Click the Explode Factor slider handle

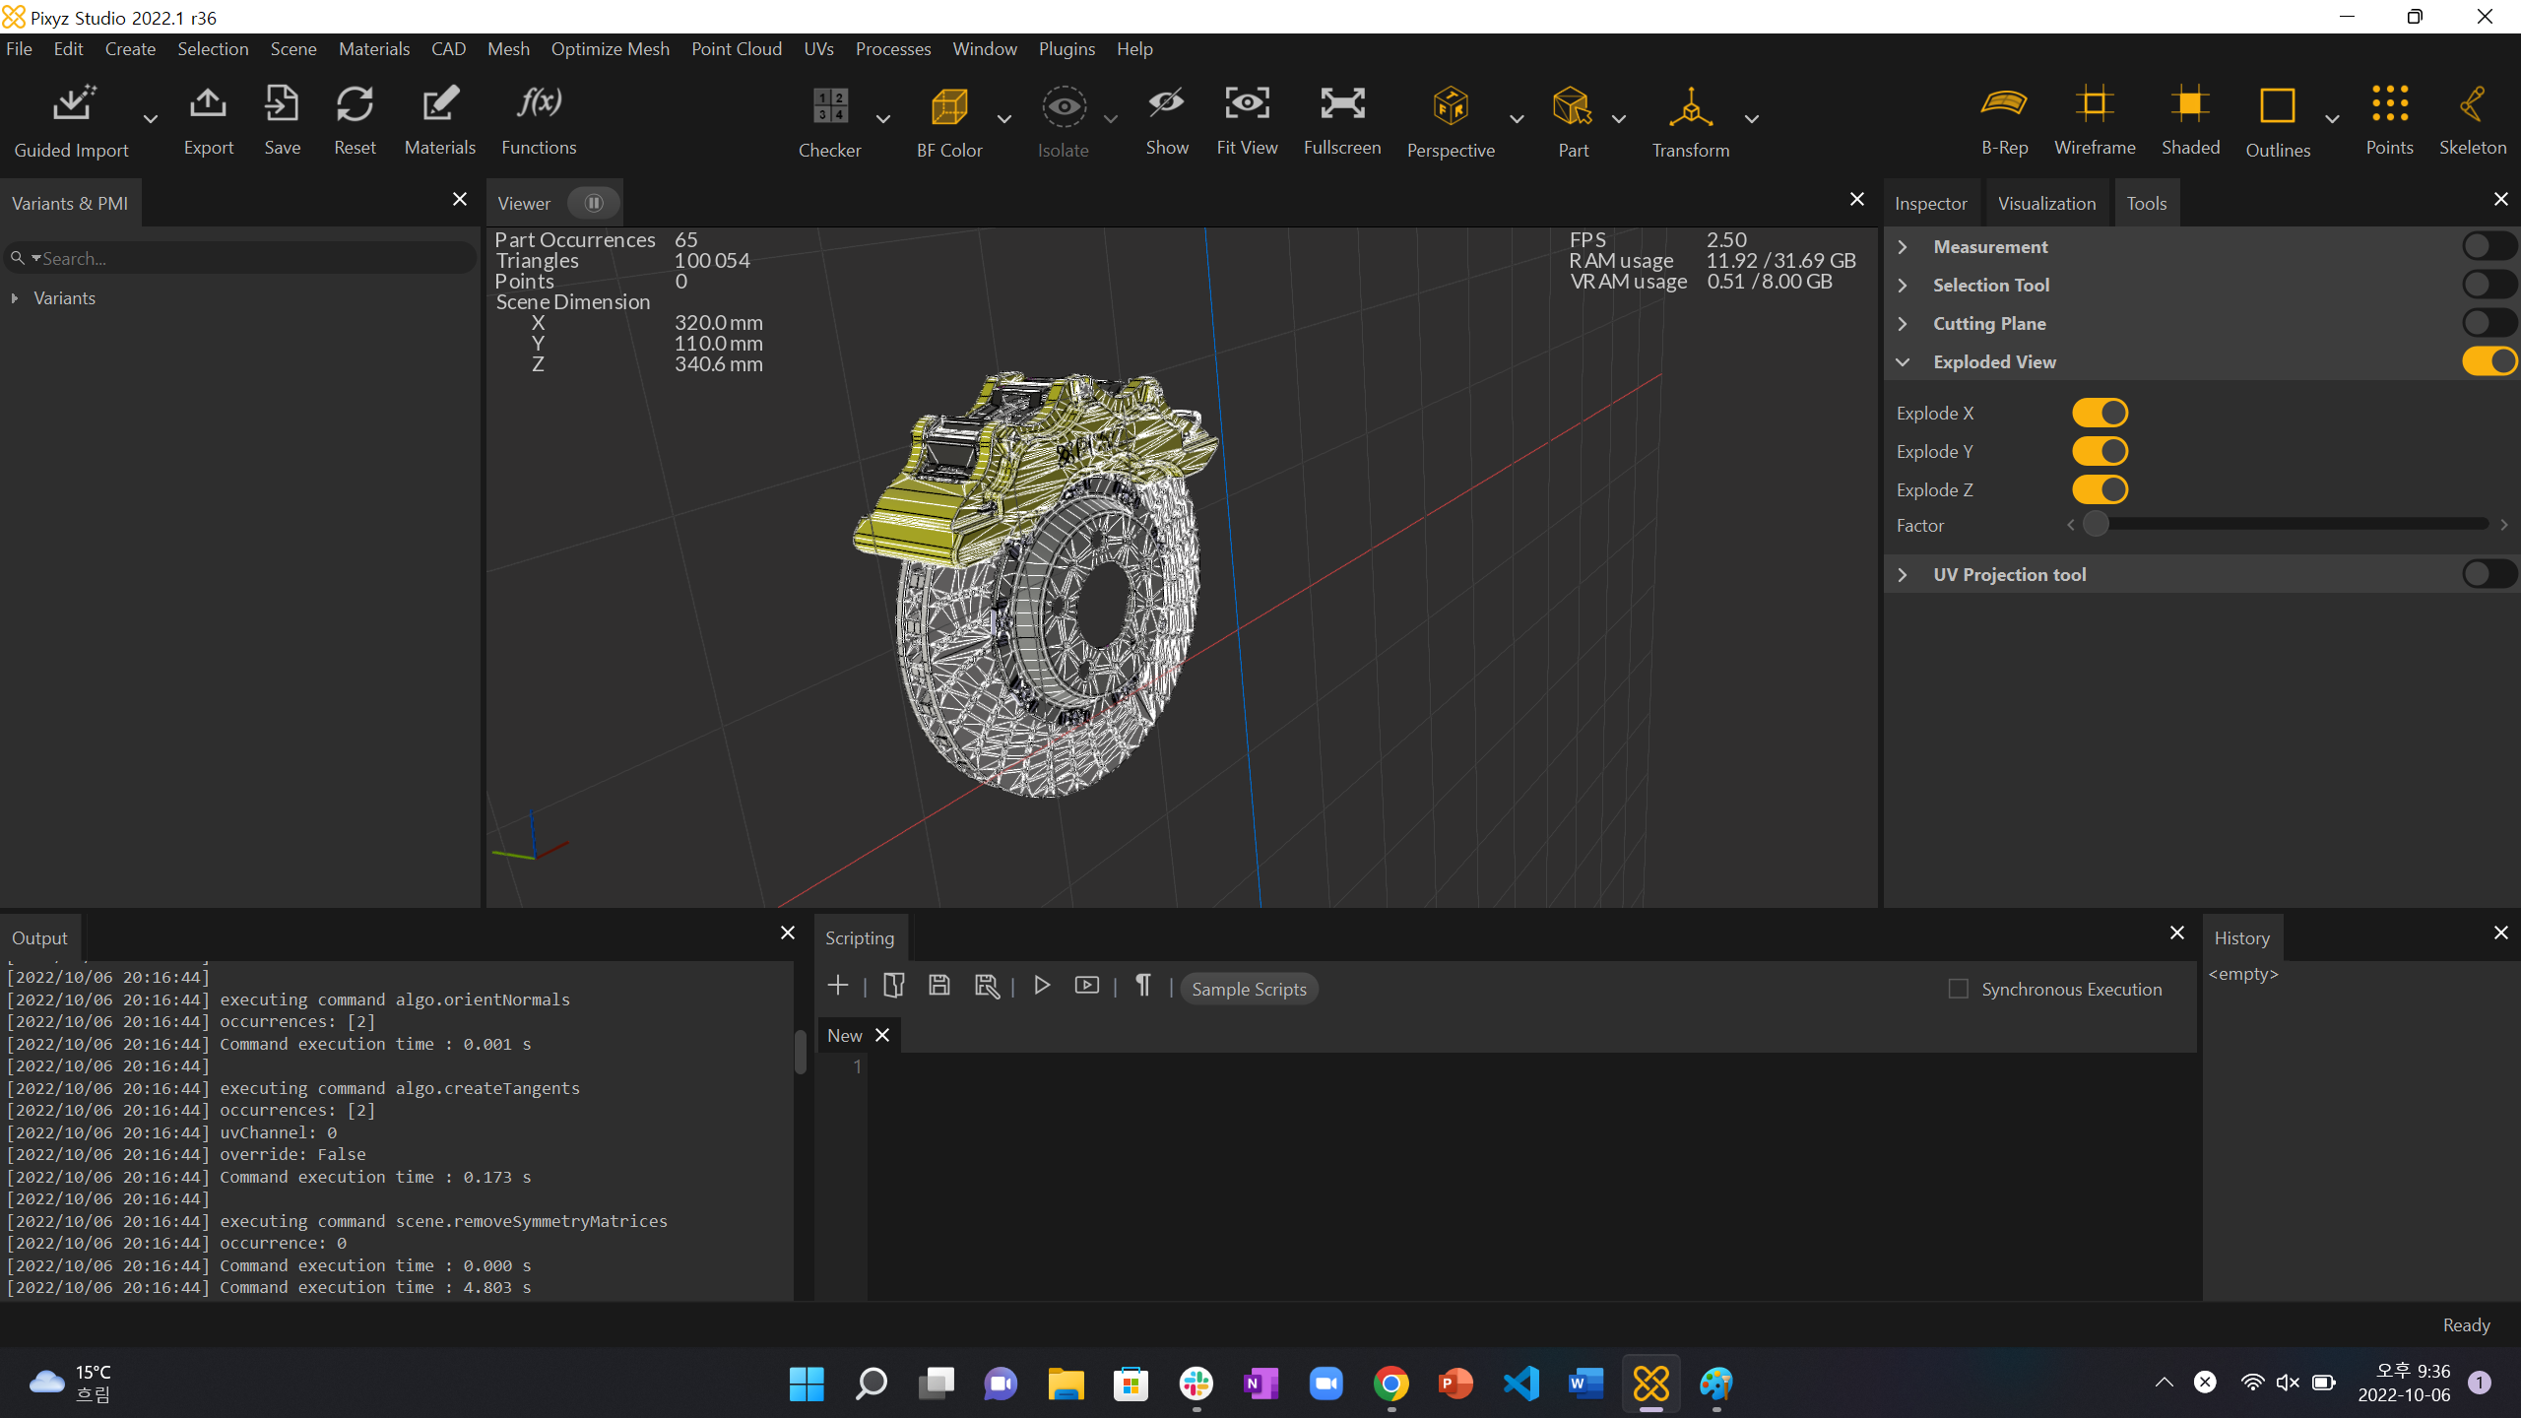pos(2096,525)
